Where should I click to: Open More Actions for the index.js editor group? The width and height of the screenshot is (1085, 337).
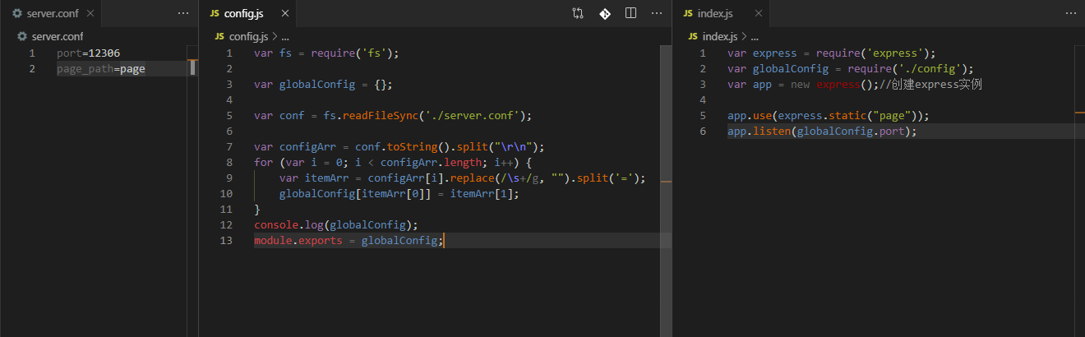click(1071, 13)
